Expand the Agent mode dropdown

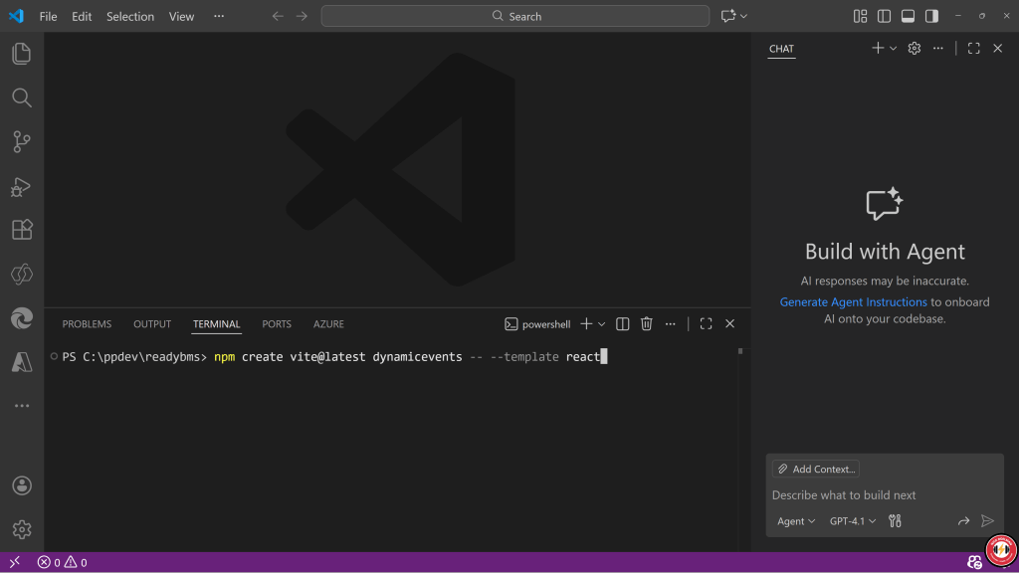[x=796, y=521]
